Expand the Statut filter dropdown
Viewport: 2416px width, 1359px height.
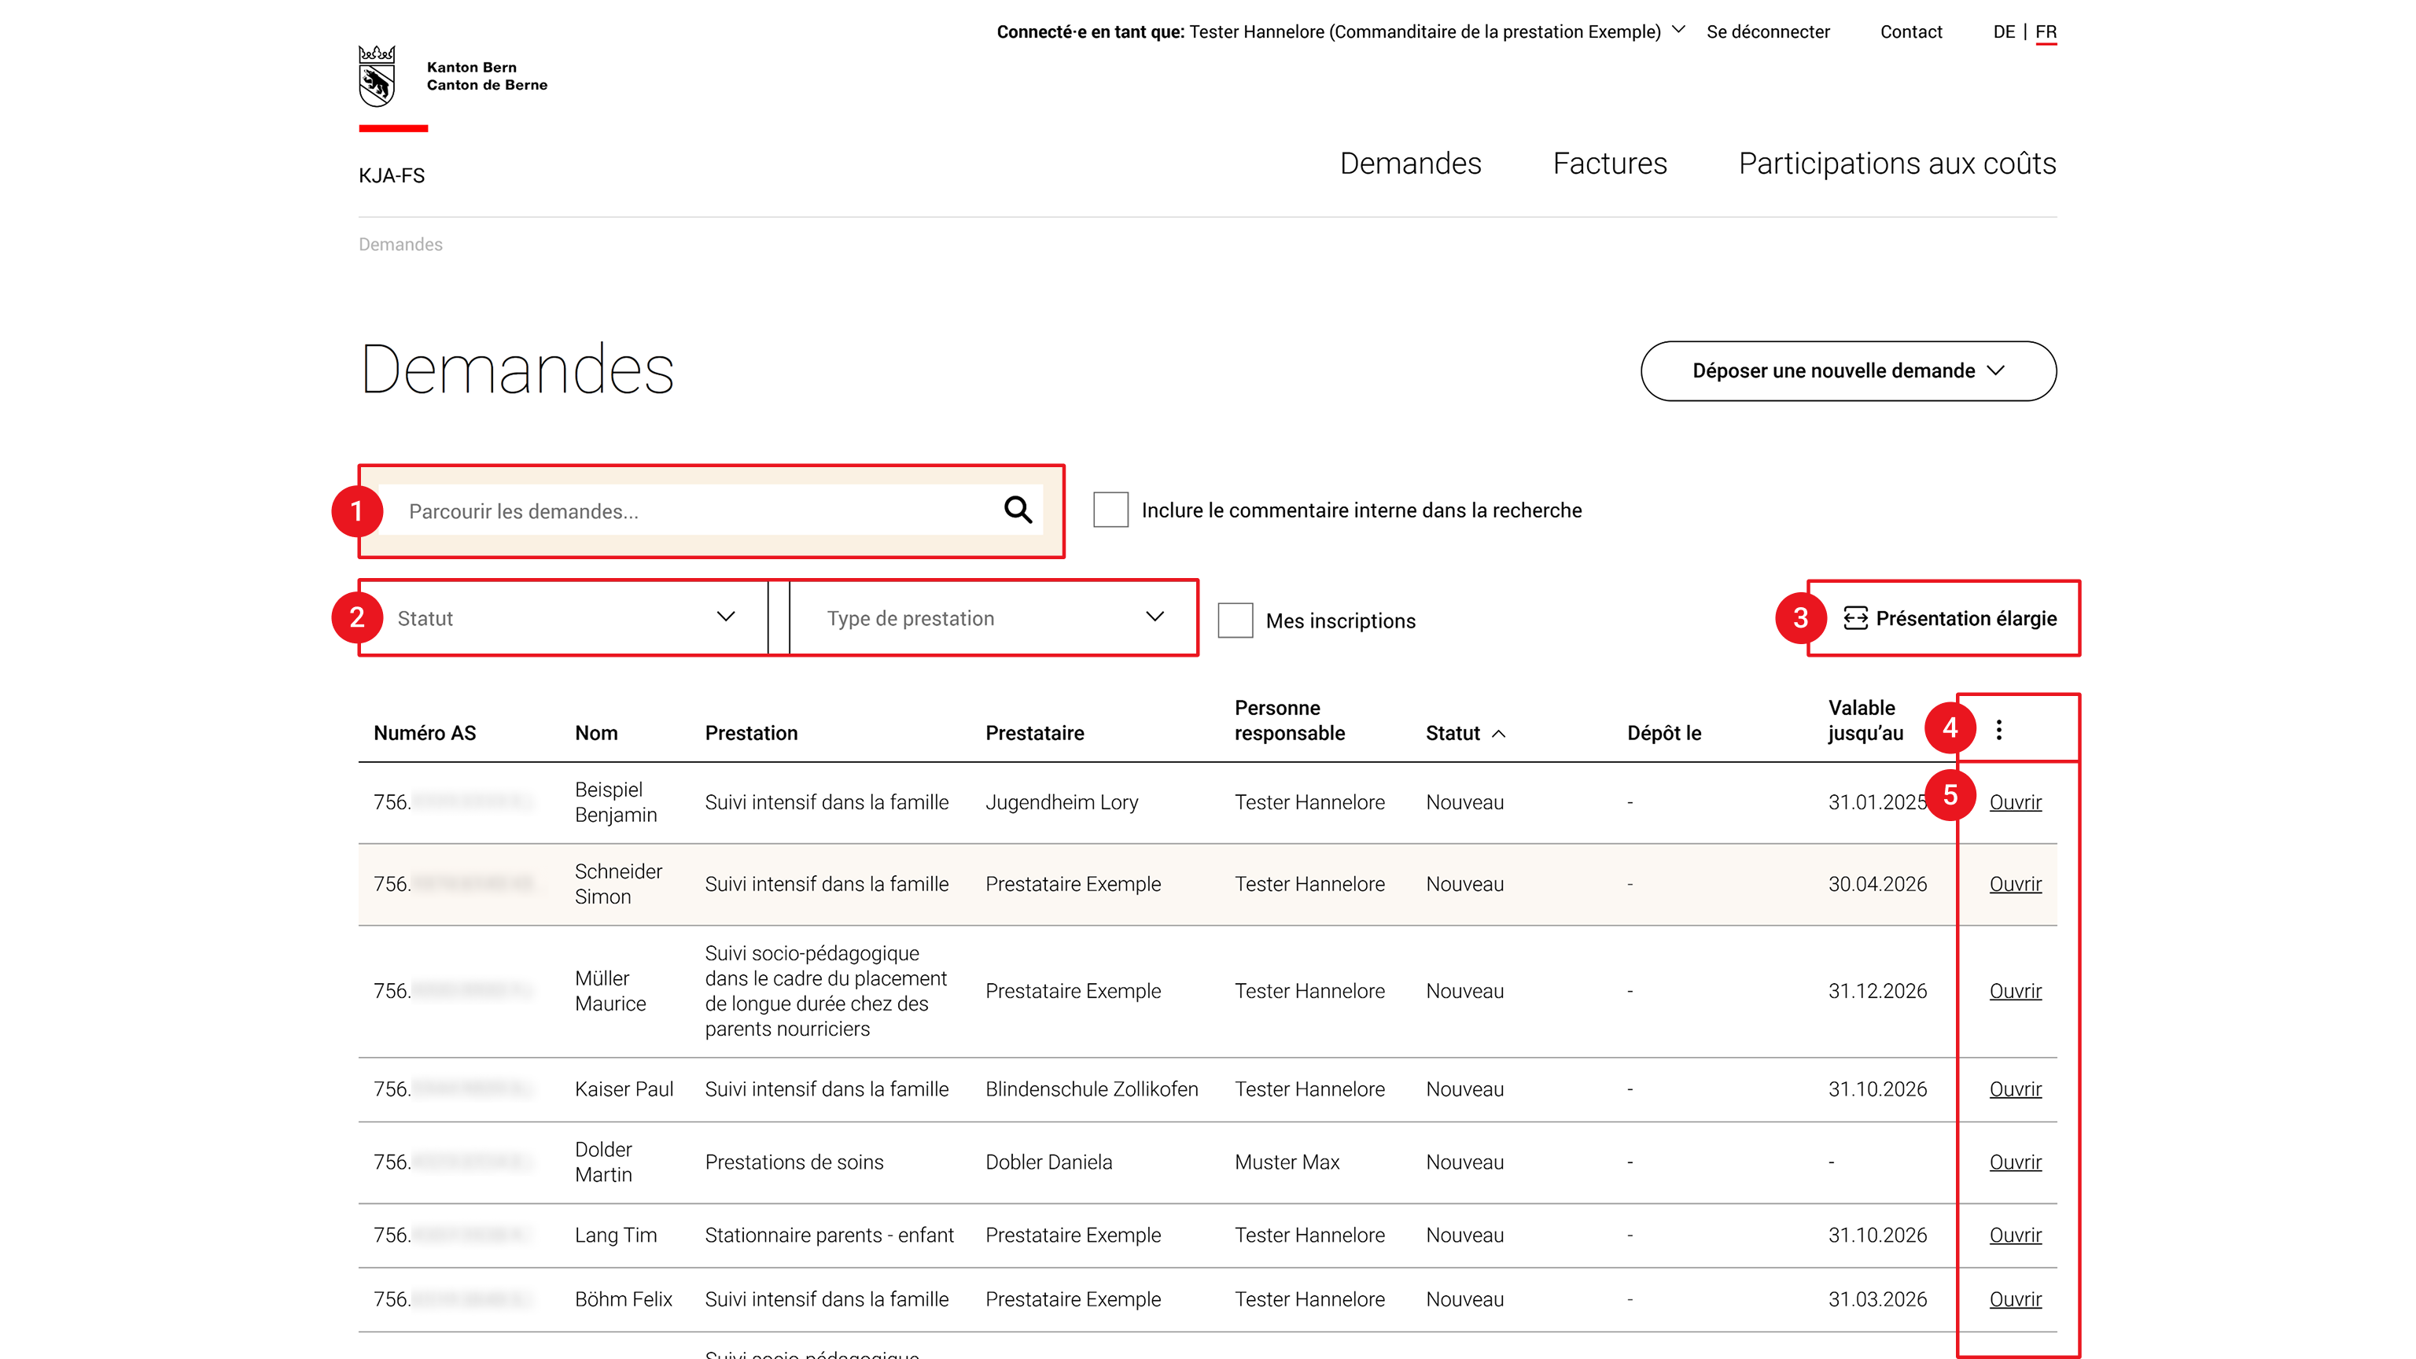click(564, 618)
